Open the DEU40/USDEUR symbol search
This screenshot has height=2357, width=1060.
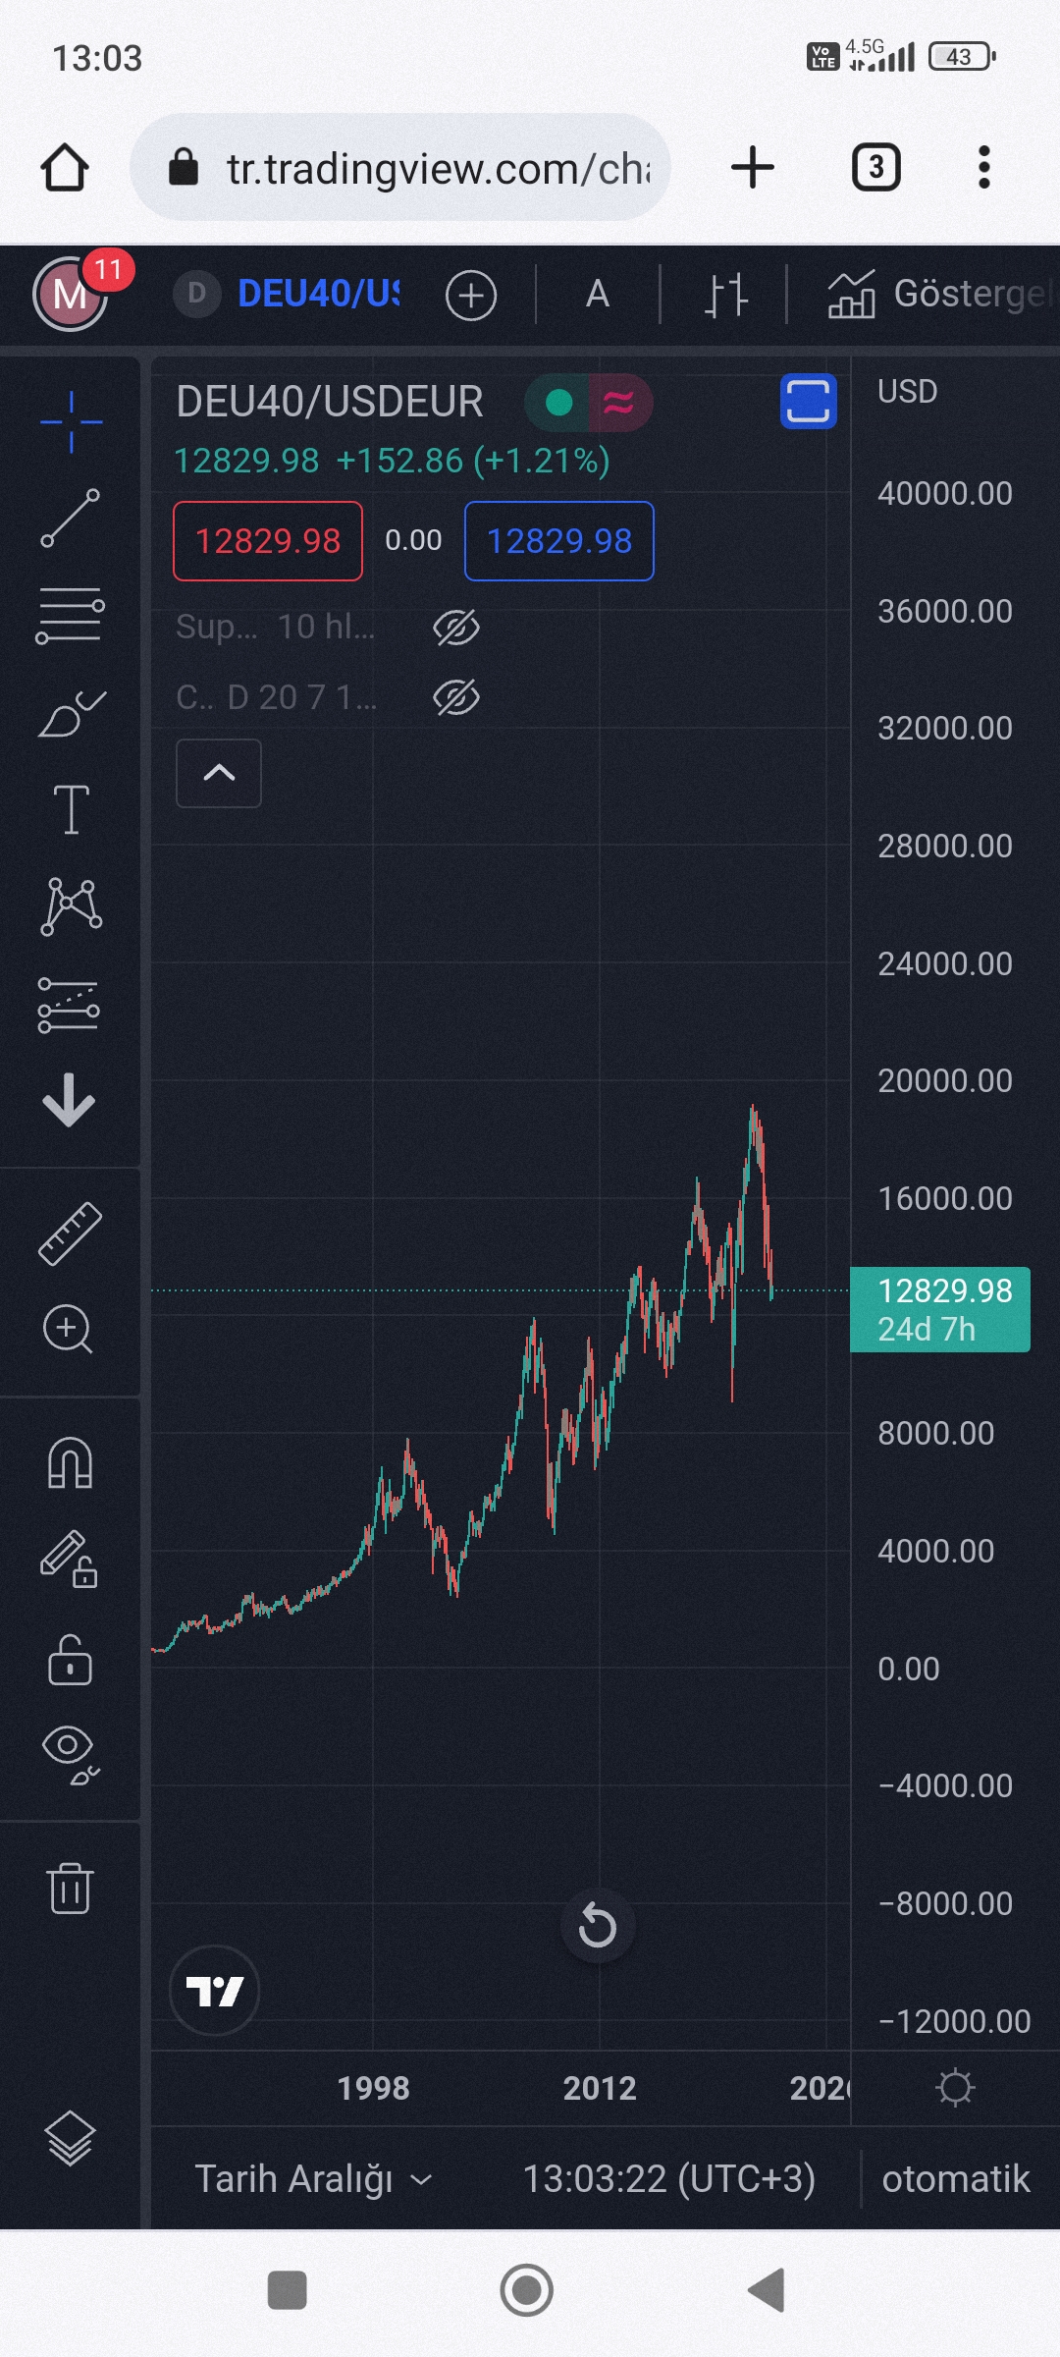coord(316,295)
